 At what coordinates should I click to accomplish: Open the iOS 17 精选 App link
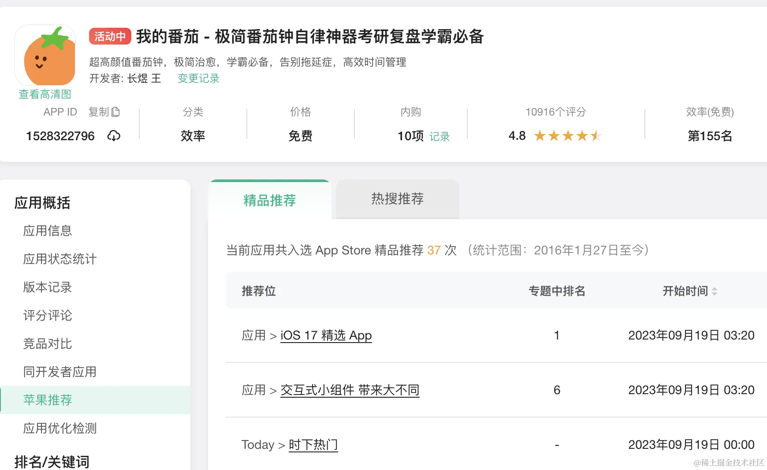click(326, 336)
